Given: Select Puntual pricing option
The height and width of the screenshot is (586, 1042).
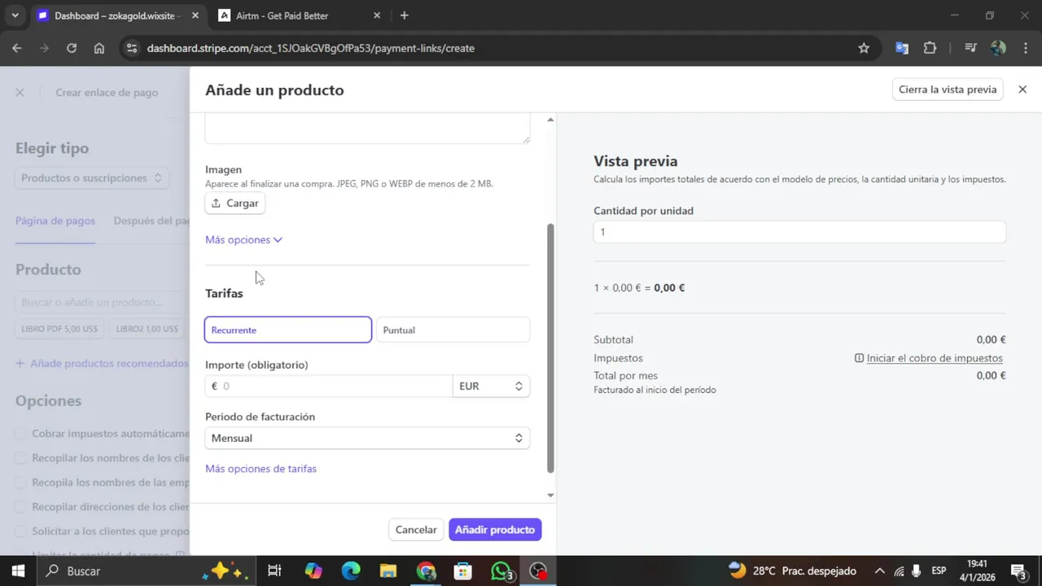Looking at the screenshot, I should point(453,330).
